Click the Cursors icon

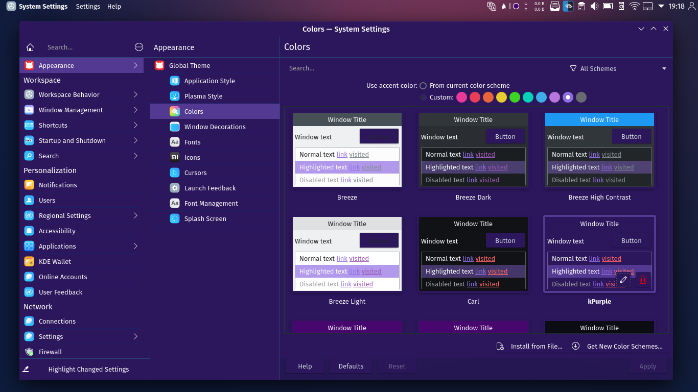coord(175,173)
